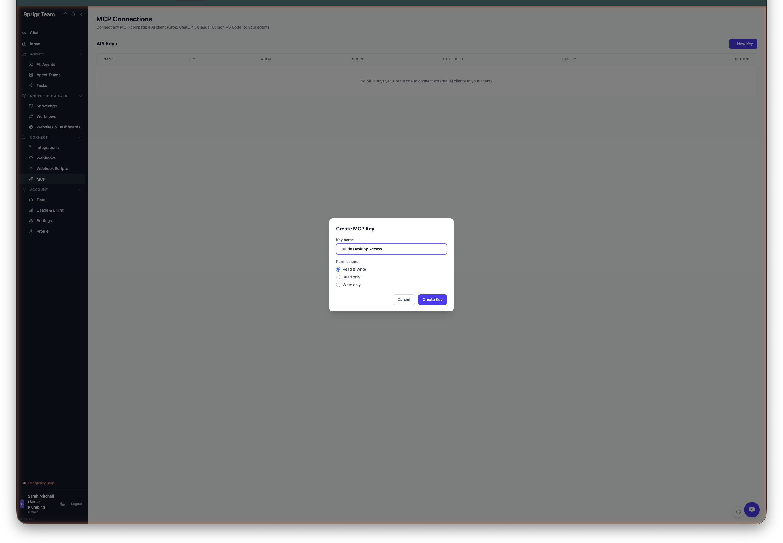
Task: Open Webhook Scripts via its code icon
Action: (x=31, y=168)
